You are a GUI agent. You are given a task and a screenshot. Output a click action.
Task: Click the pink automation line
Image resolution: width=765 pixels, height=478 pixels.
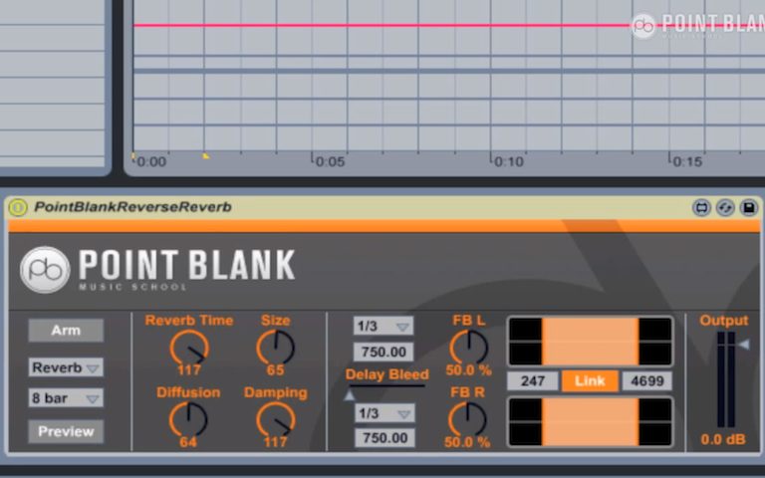click(381, 25)
